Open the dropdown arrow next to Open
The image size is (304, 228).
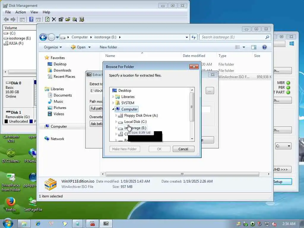coord(89,47)
